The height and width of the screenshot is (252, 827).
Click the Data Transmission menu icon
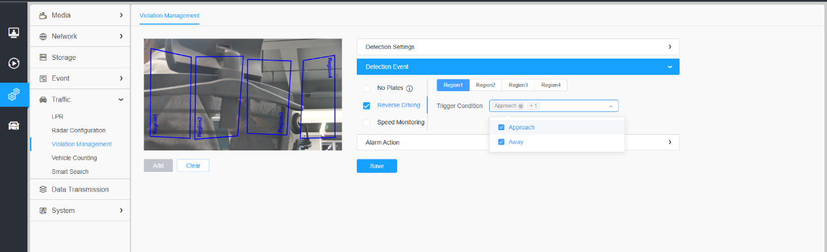pyautogui.click(x=43, y=189)
